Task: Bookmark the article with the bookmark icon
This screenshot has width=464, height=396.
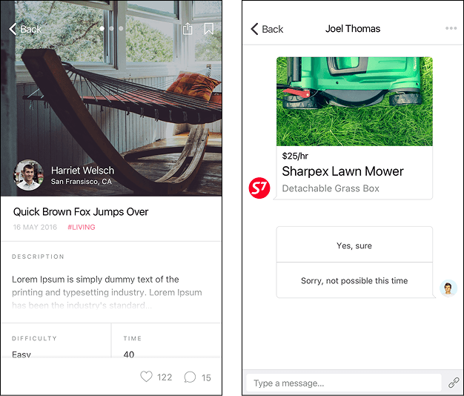Action: pos(208,29)
